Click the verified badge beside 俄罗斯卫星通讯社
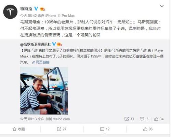The image size is (171, 137). (54, 44)
